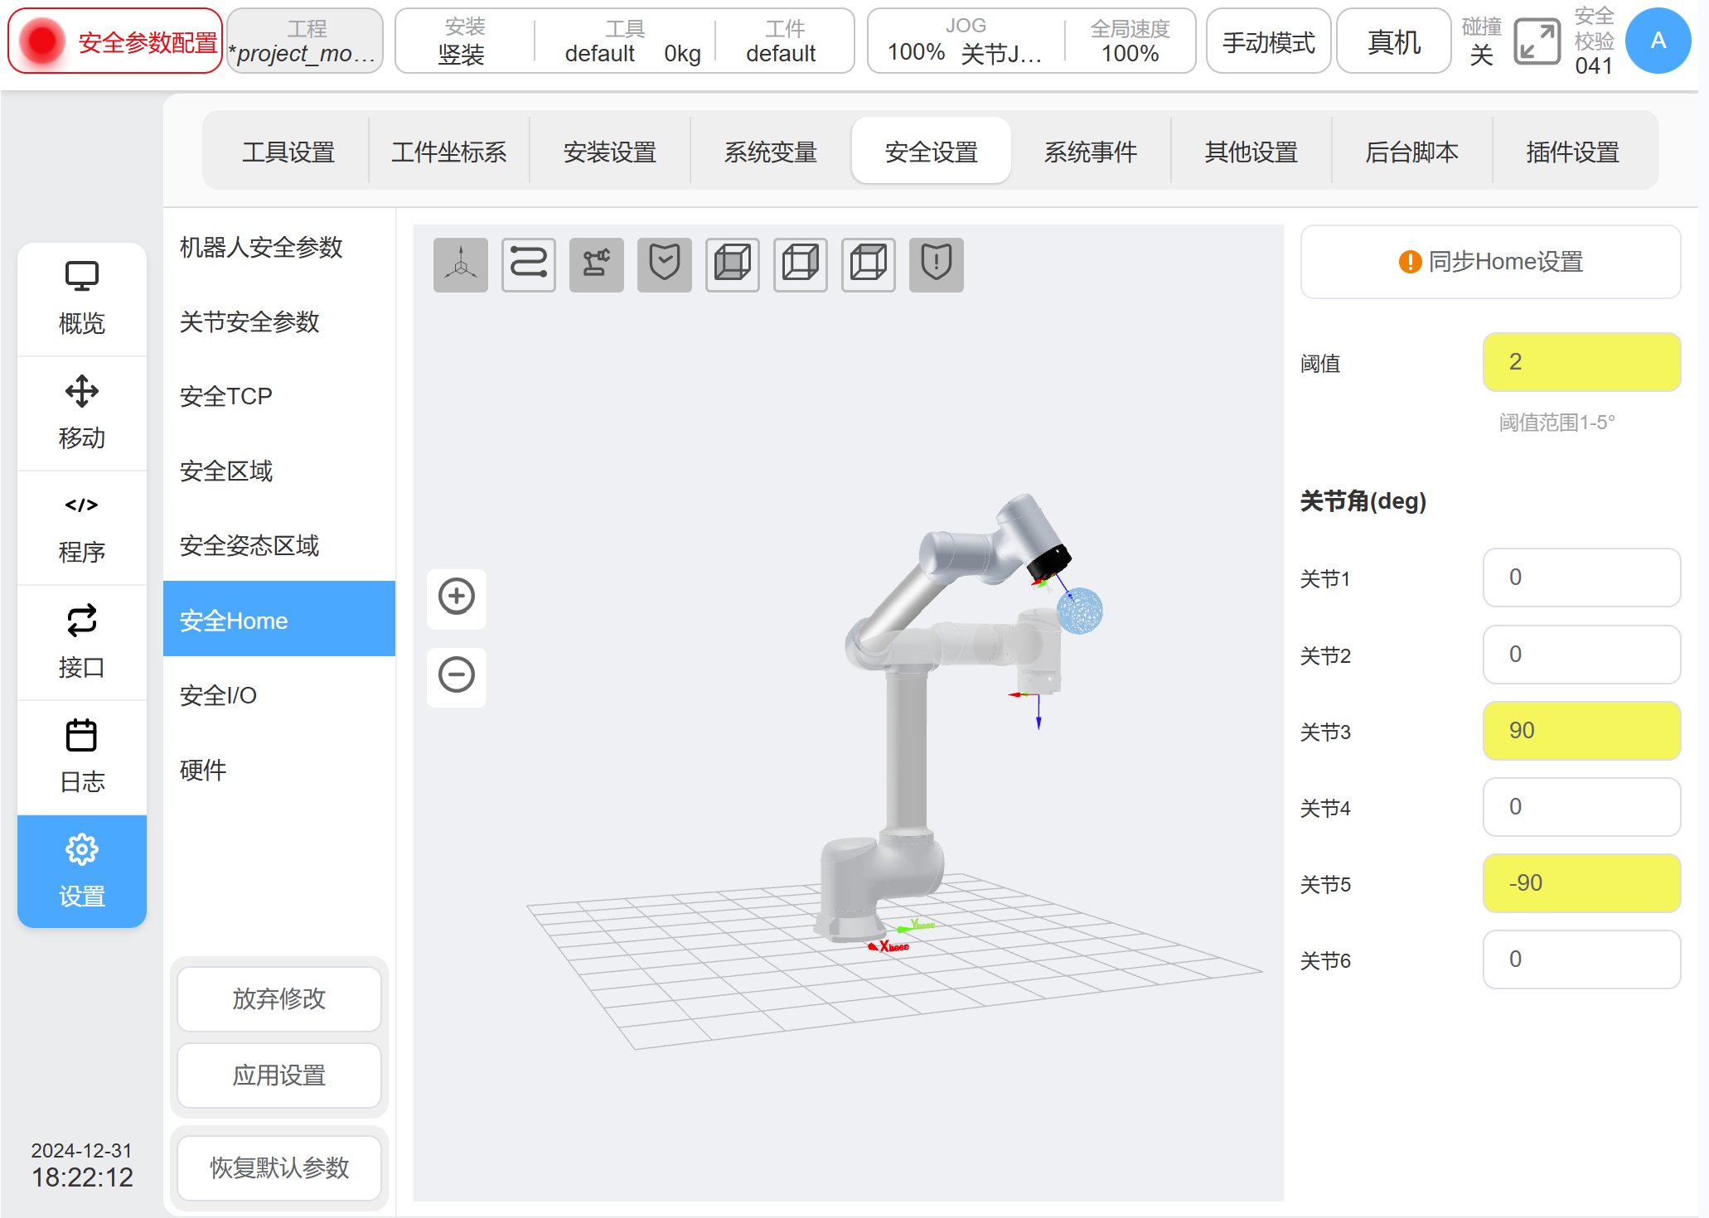
Task: Toggle shield exclamation warning display icon
Action: 936,265
